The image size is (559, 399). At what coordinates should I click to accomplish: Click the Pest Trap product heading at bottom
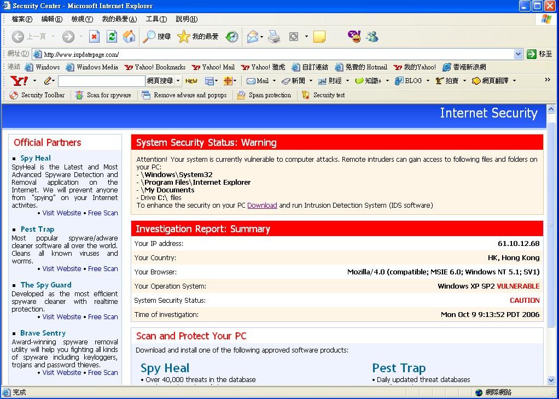pos(399,368)
